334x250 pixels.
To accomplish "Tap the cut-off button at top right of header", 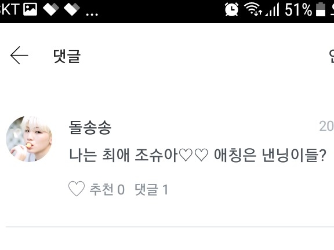I will [331, 56].
